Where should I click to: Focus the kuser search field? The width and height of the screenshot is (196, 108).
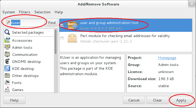pyautogui.click(x=24, y=23)
